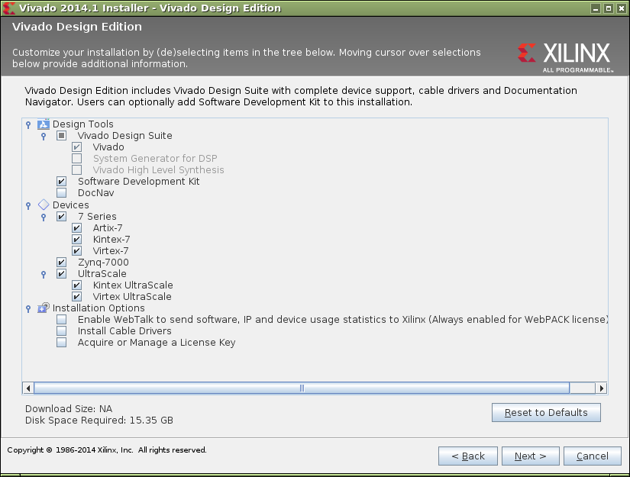Uncheck the 7 Series devices checkbox
Image resolution: width=630 pixels, height=477 pixels.
click(x=62, y=217)
